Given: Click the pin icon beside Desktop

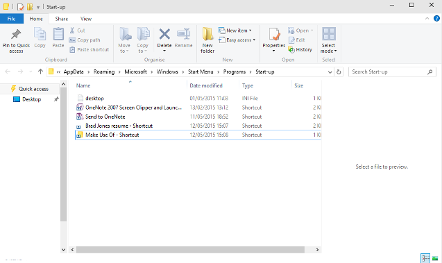Looking at the screenshot, I should (x=56, y=99).
